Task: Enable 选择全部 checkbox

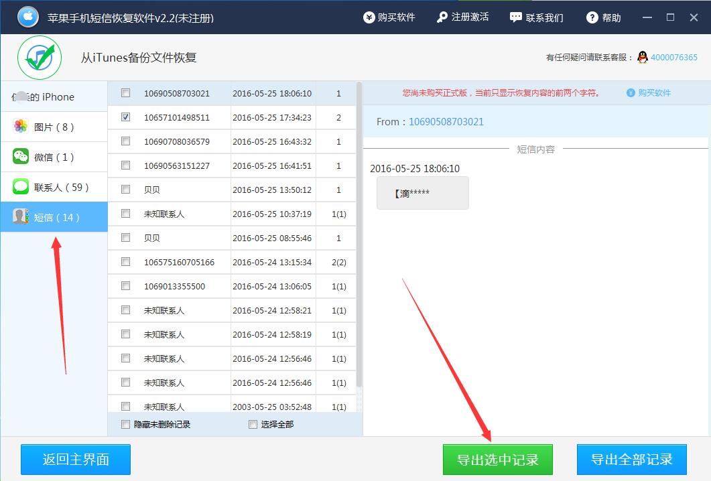Action: tap(253, 424)
